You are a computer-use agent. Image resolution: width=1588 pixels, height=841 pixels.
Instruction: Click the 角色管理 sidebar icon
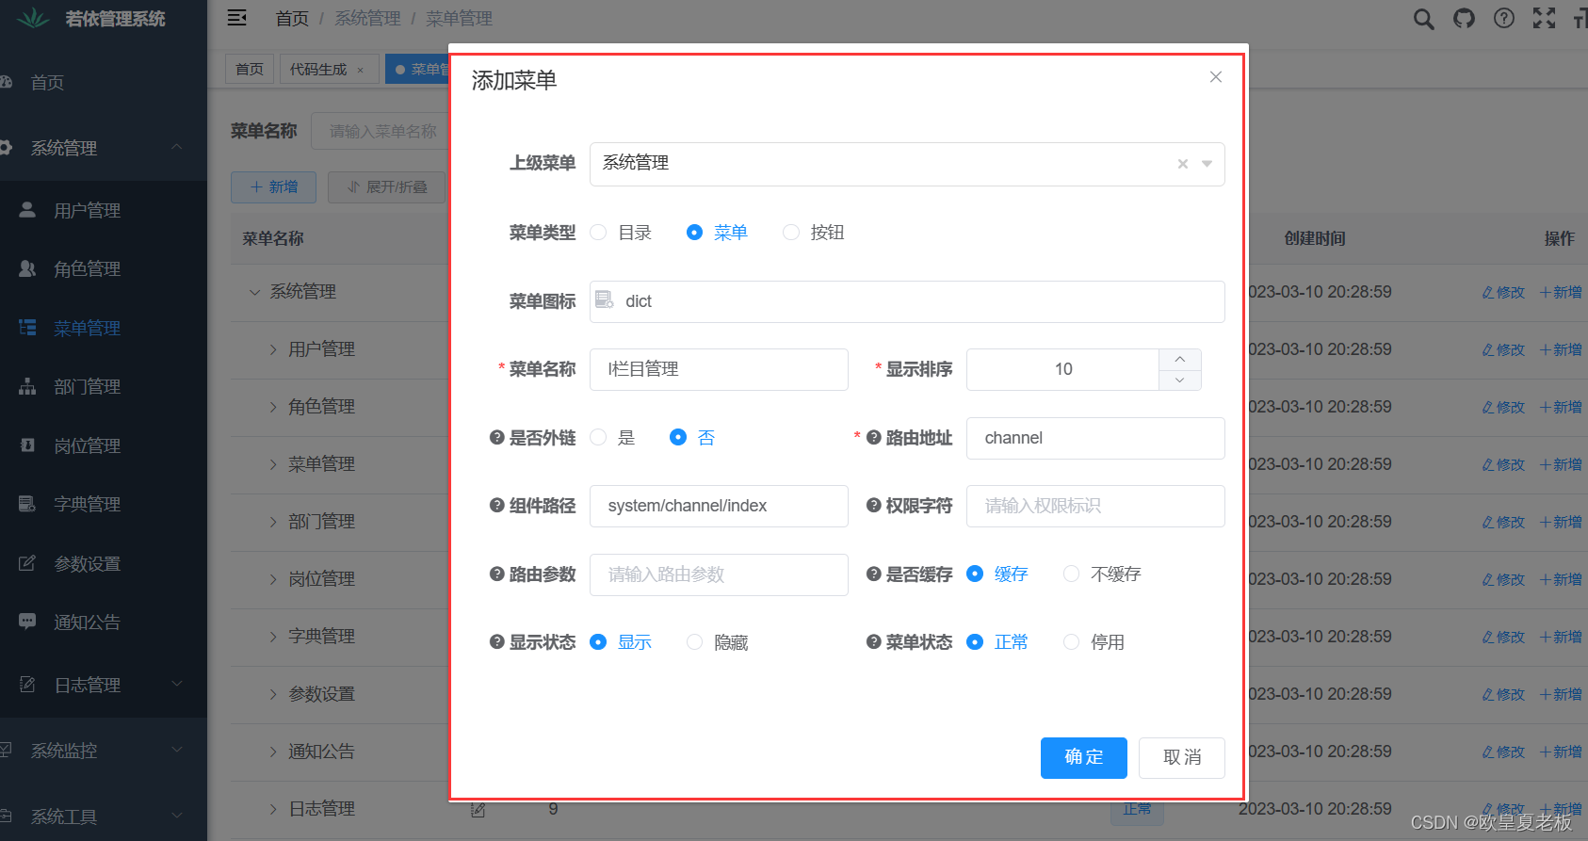pyautogui.click(x=27, y=268)
